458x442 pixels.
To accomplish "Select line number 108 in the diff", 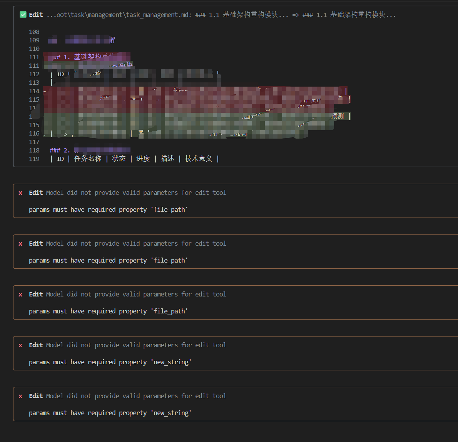I will pos(34,32).
